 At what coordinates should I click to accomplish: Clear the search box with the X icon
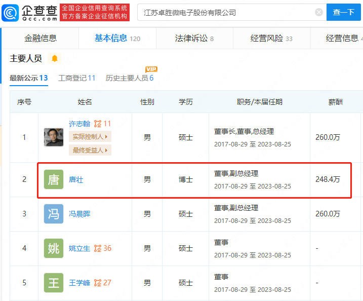click(319, 12)
